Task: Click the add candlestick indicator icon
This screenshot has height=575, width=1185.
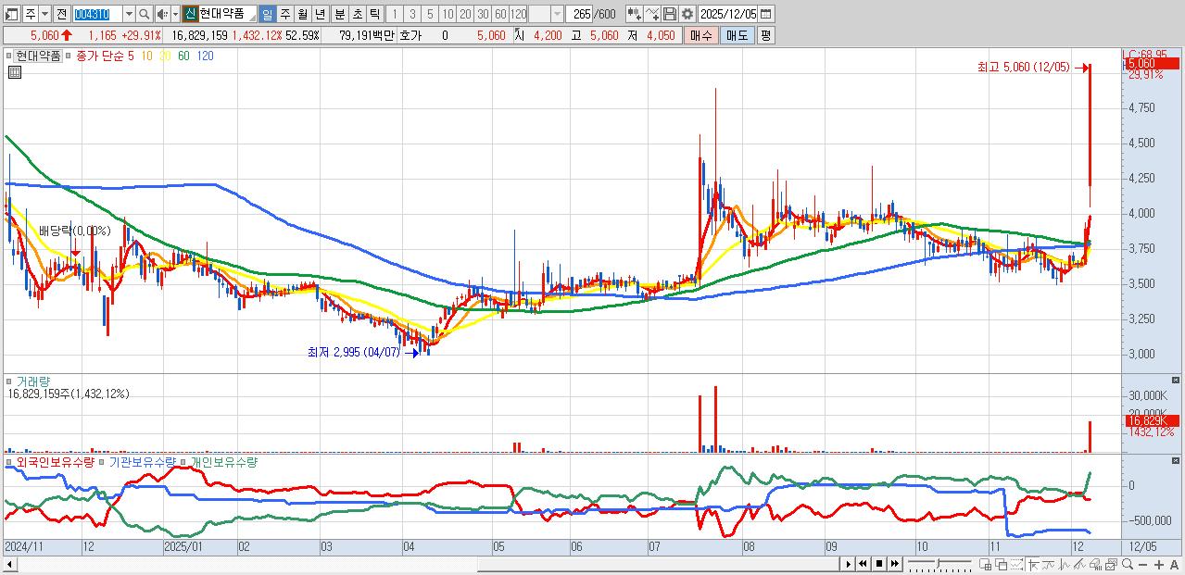Action: 635,14
